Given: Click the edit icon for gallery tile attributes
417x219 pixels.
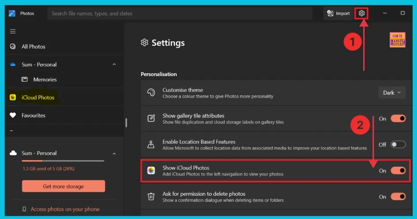Looking at the screenshot, I should tap(151, 118).
